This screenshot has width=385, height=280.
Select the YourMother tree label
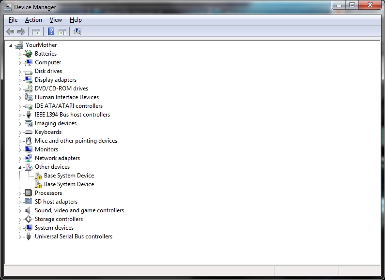pyautogui.click(x=41, y=45)
